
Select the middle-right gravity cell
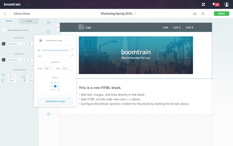click(59, 86)
